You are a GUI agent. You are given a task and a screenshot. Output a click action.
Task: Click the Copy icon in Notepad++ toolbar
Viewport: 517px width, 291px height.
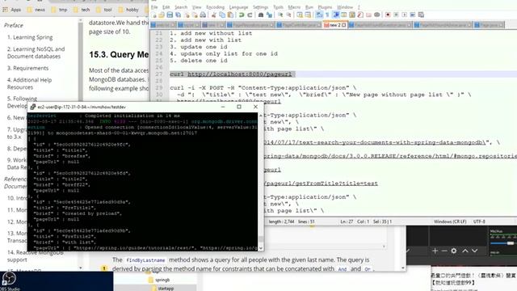pos(222,15)
